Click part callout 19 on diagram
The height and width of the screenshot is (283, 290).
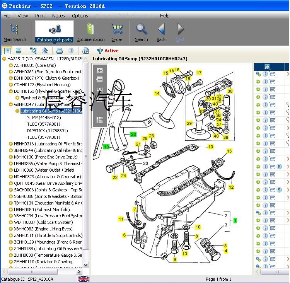tap(106, 147)
